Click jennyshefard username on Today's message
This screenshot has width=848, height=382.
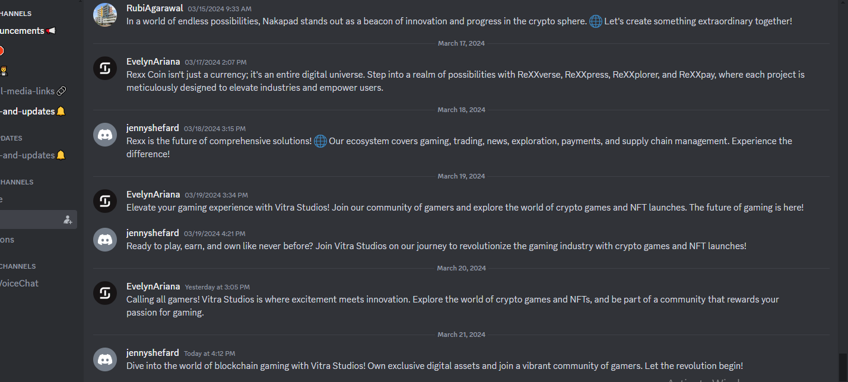click(153, 353)
